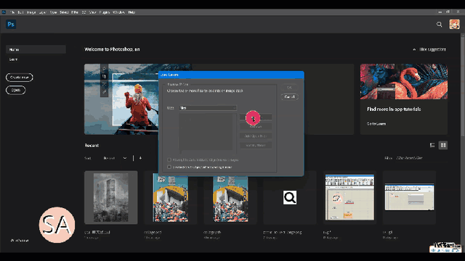The width and height of the screenshot is (465, 261).
Task: Click the What's new link bottom left
Action: click(x=20, y=241)
